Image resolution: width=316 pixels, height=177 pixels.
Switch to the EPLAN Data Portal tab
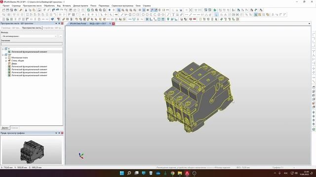pyautogui.click(x=78, y=24)
